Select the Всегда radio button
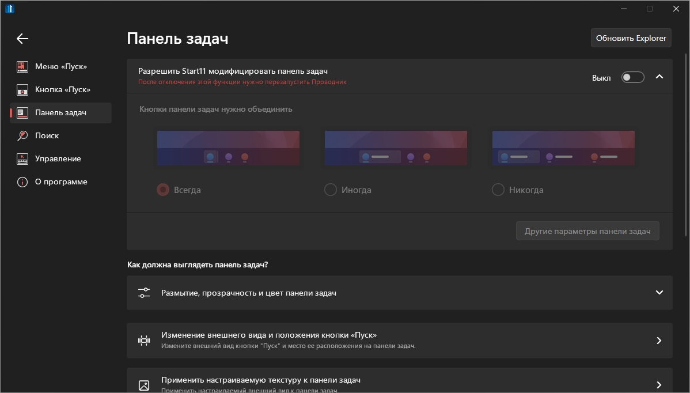Viewport: 690px width, 393px height. coord(163,190)
